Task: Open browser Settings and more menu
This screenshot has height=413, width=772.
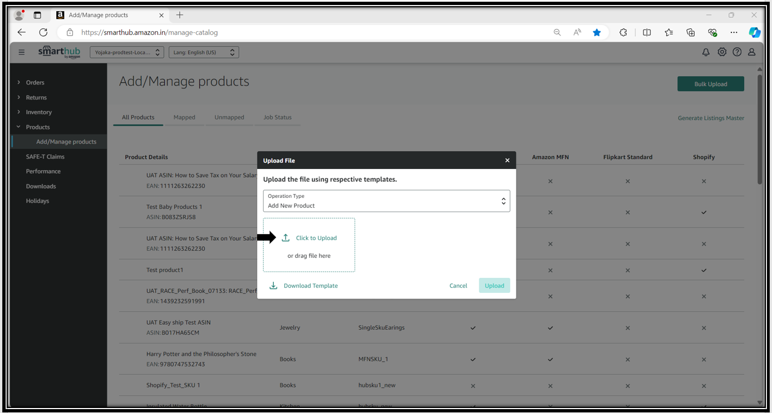Action: click(734, 32)
